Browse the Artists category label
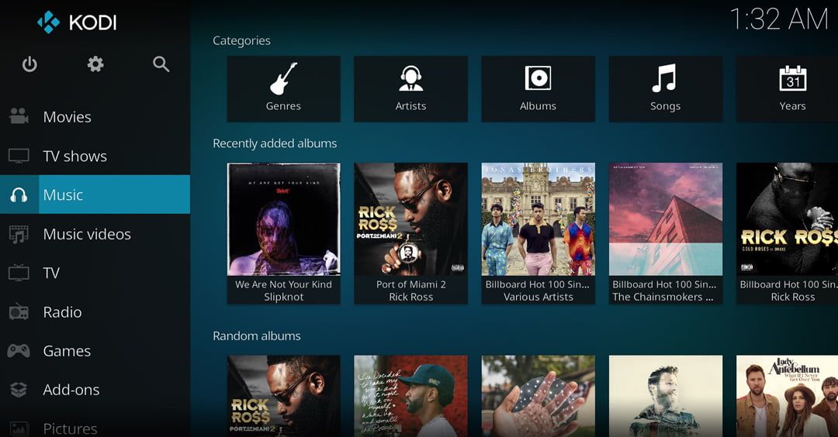Screen dimensions: 838x437 coord(411,106)
